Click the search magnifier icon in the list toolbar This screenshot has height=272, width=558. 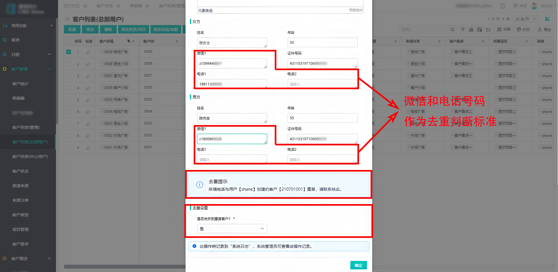click(x=452, y=29)
